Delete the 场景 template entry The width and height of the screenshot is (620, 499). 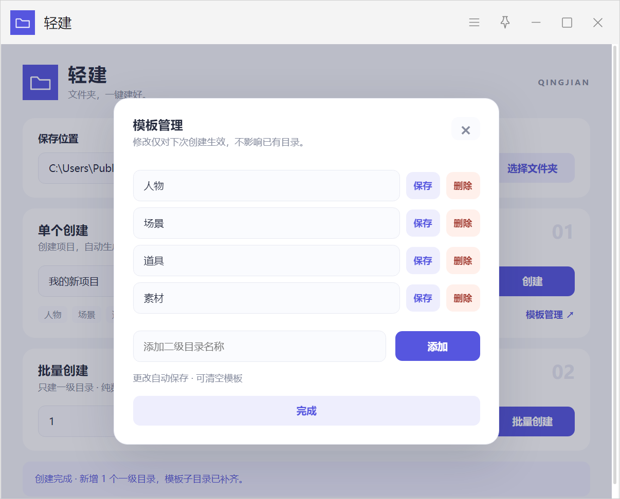[463, 223]
